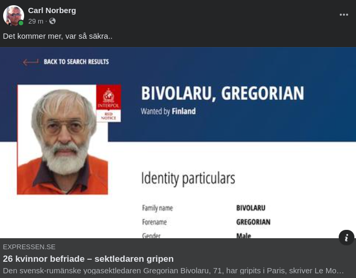Click the BIVOLARU, GREGORIAN headline
Screen dimensions: 356x278
[222, 93]
